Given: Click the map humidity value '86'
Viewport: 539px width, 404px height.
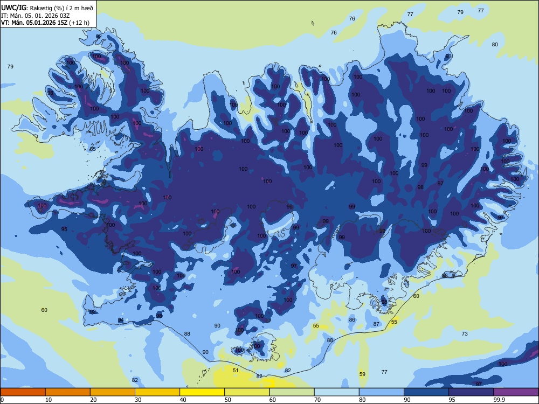Looking at the screenshot, I should pyautogui.click(x=352, y=320).
